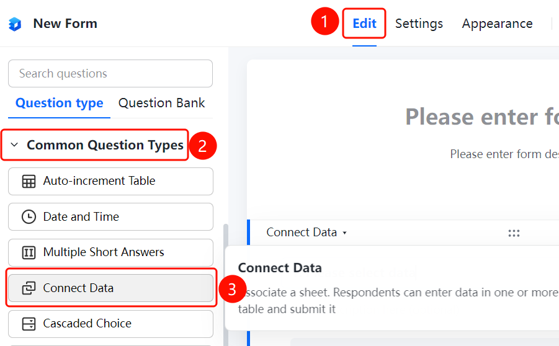
Task: Select the Question type tab
Action: [x=59, y=103]
